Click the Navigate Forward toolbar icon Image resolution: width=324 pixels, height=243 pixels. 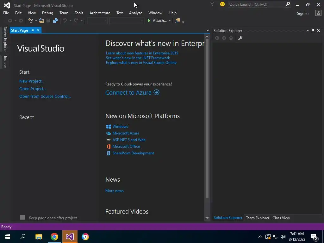pyautogui.click(x=21, y=21)
